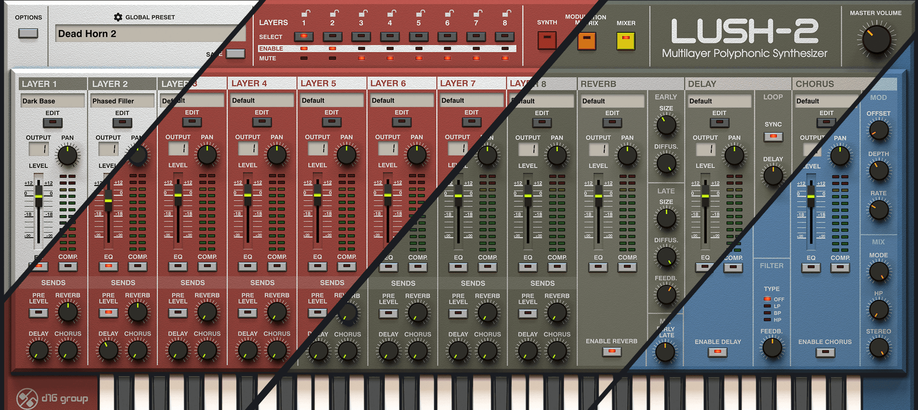The height and width of the screenshot is (410, 918).
Task: Select layer 1 with Select button
Action: click(304, 36)
